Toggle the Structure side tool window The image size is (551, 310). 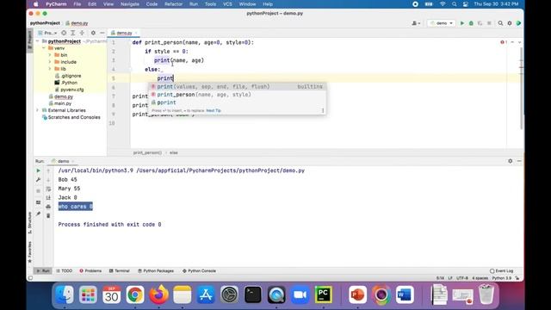click(x=30, y=223)
